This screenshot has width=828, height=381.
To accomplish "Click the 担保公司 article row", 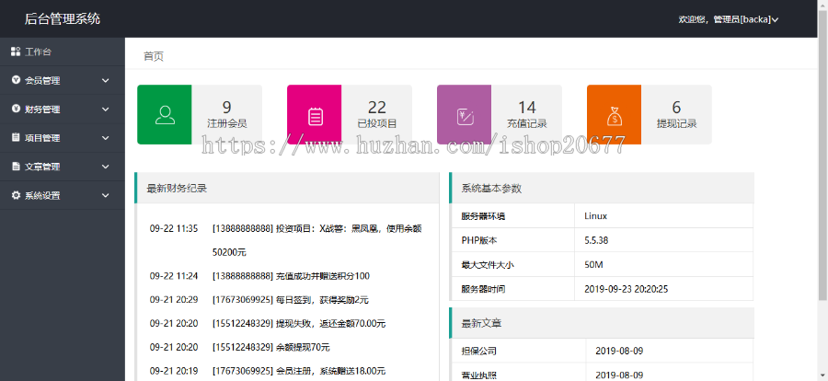I will click(603, 351).
